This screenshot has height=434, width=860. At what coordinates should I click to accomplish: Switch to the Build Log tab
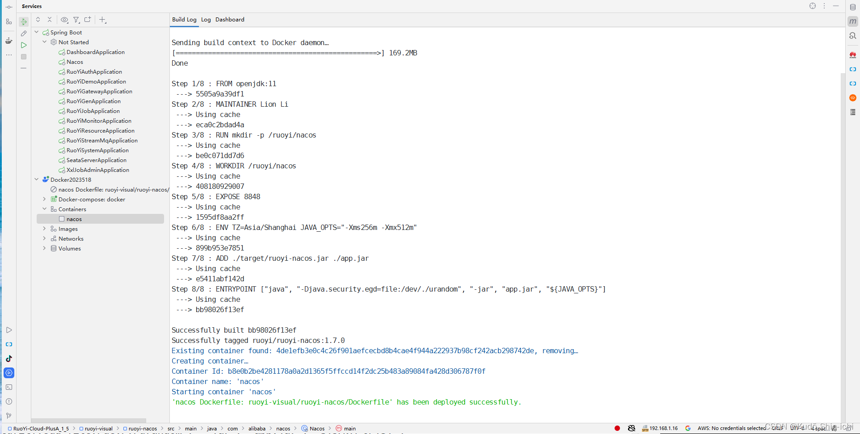pos(184,20)
